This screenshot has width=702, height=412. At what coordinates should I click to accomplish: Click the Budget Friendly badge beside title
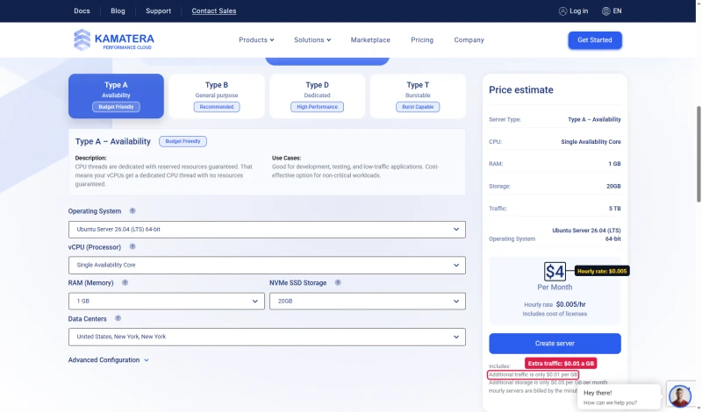tap(183, 141)
